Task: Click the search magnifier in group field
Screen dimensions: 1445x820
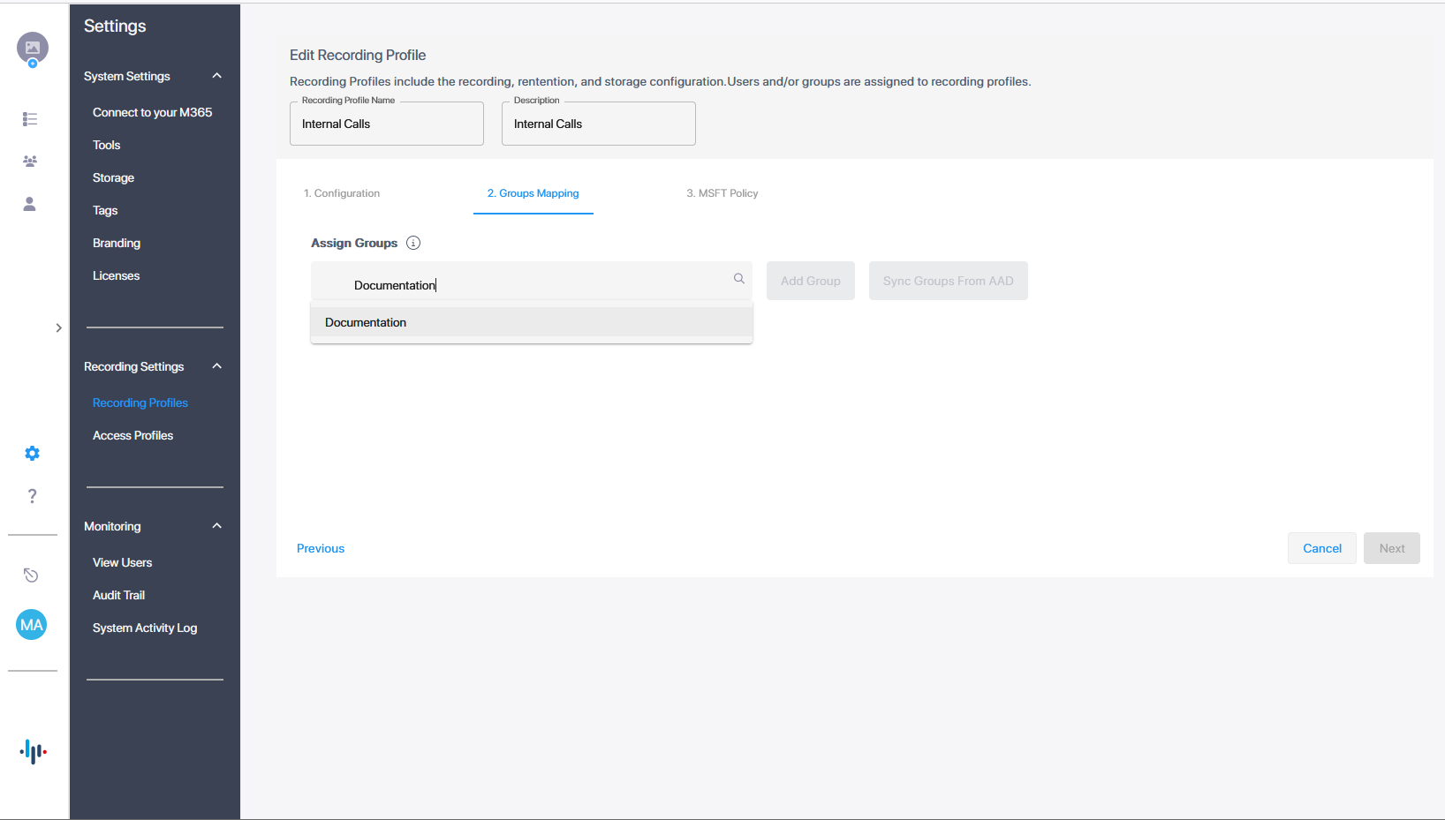Action: (739, 279)
